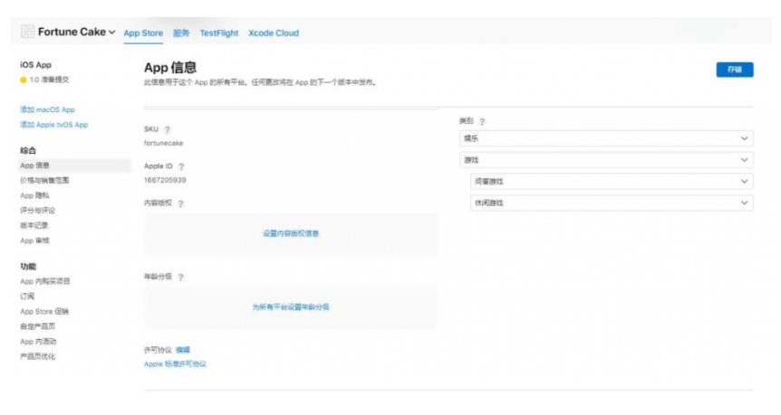Open 产品页优化 in the sidebar
This screenshot has width=781, height=415.
[x=37, y=356]
